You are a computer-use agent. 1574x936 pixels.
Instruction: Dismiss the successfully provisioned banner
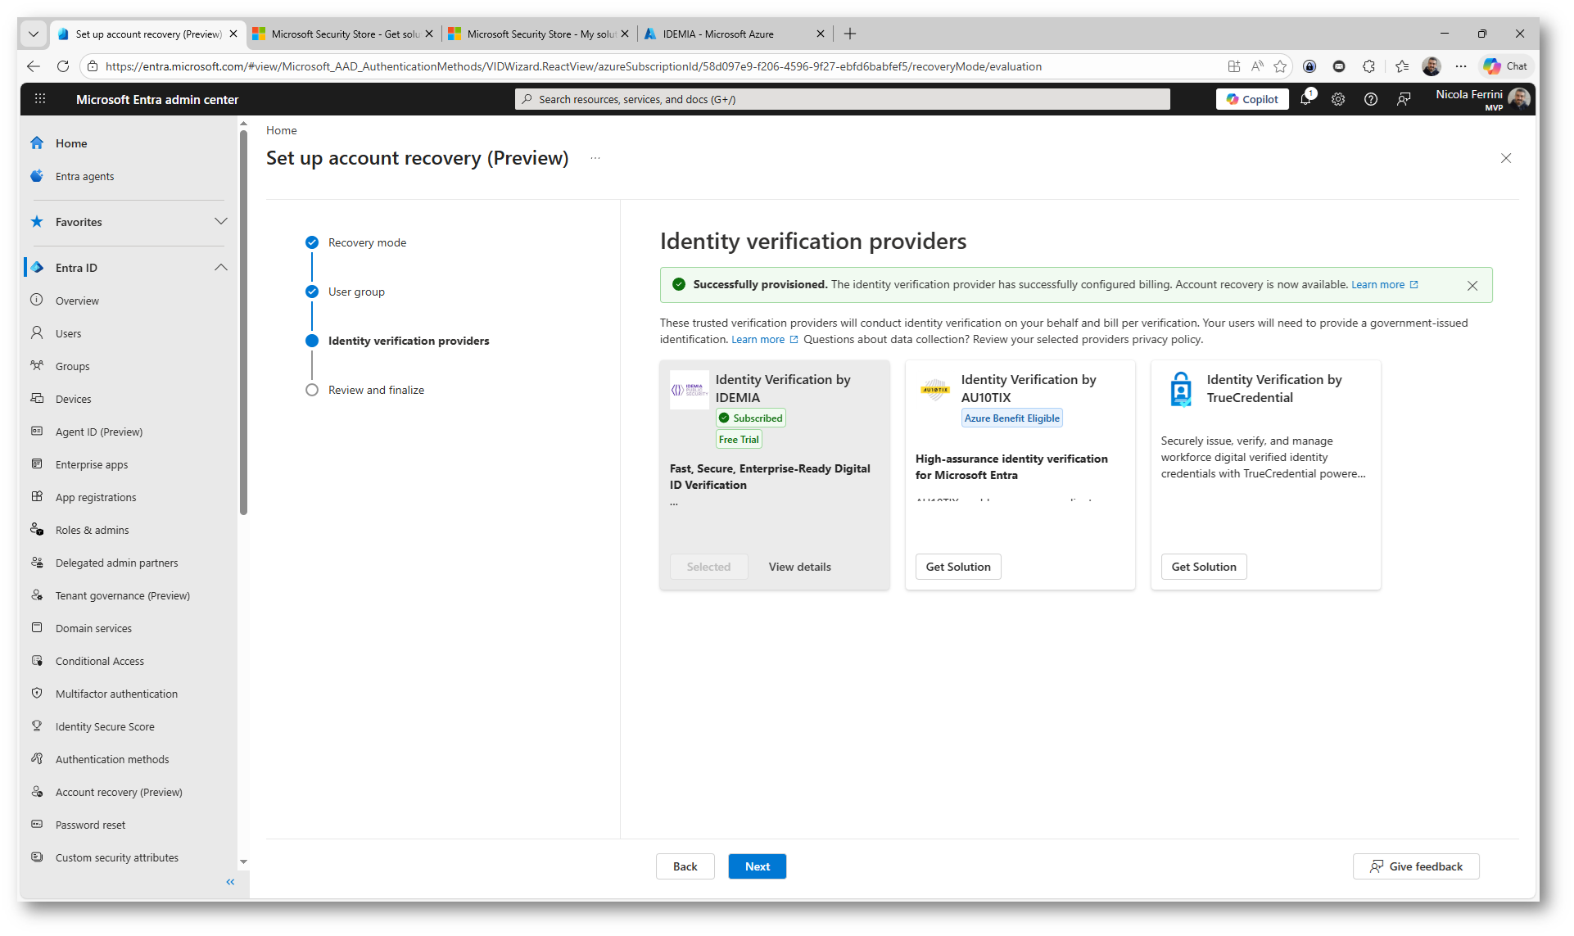pyautogui.click(x=1472, y=285)
